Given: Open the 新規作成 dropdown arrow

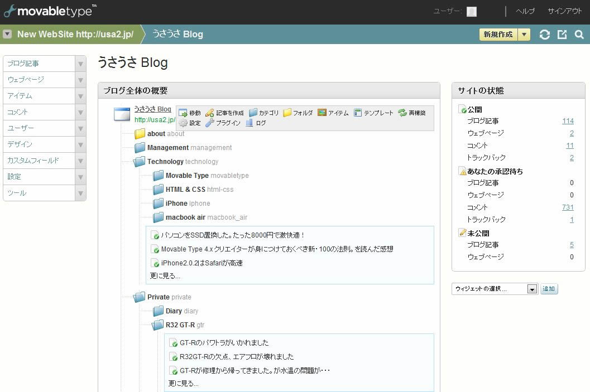Looking at the screenshot, I should [524, 35].
